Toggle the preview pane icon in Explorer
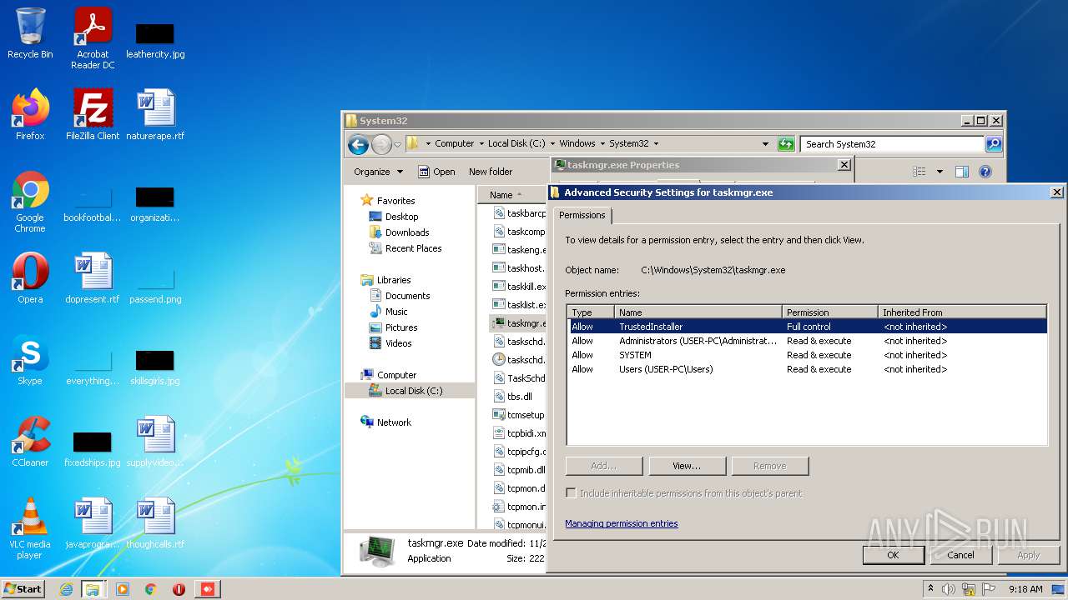Viewport: 1068px width, 600px height. click(x=962, y=172)
